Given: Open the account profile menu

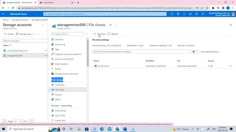Looking at the screenshot, I should (x=222, y=14).
